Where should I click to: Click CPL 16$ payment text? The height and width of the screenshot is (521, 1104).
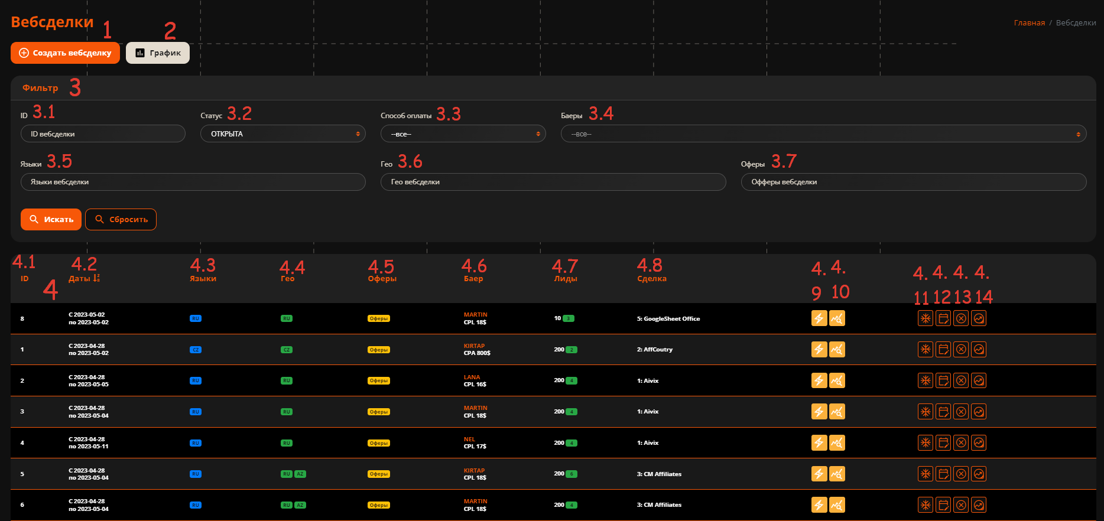pyautogui.click(x=475, y=385)
